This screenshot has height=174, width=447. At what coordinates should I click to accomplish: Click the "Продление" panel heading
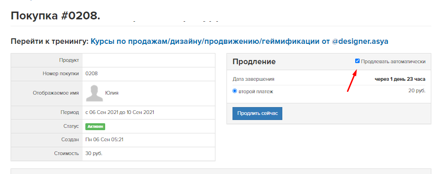coord(254,61)
